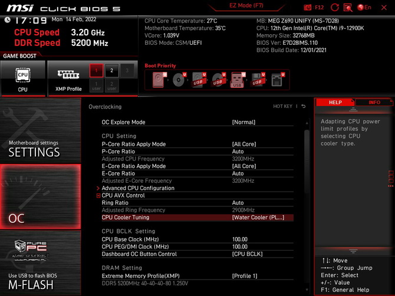Collapse the side help panel via arrows
The height and width of the screenshot is (296, 395).
(x=391, y=186)
